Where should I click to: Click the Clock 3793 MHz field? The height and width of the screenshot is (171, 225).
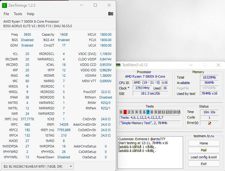142,88
